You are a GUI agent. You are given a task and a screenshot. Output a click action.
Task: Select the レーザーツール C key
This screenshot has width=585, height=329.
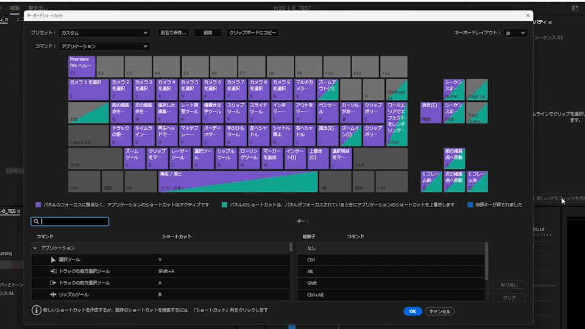(180, 158)
